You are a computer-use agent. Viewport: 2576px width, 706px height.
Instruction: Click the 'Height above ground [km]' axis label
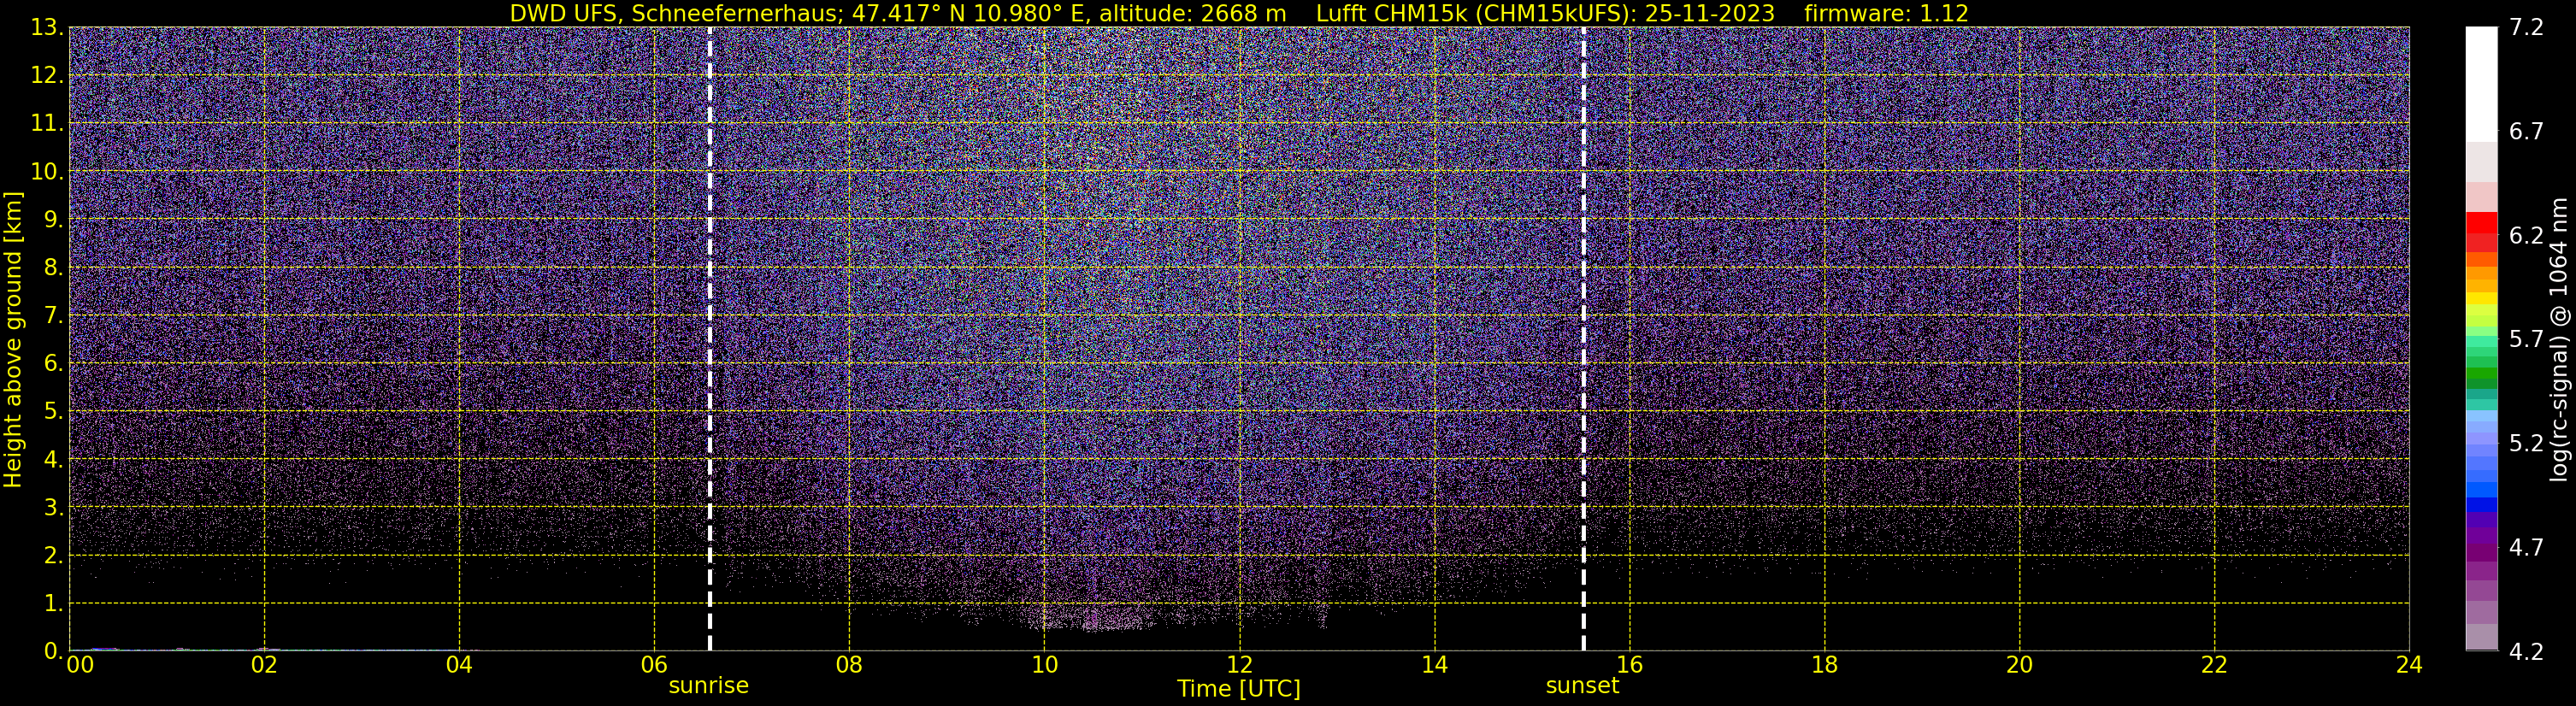[x=13, y=339]
